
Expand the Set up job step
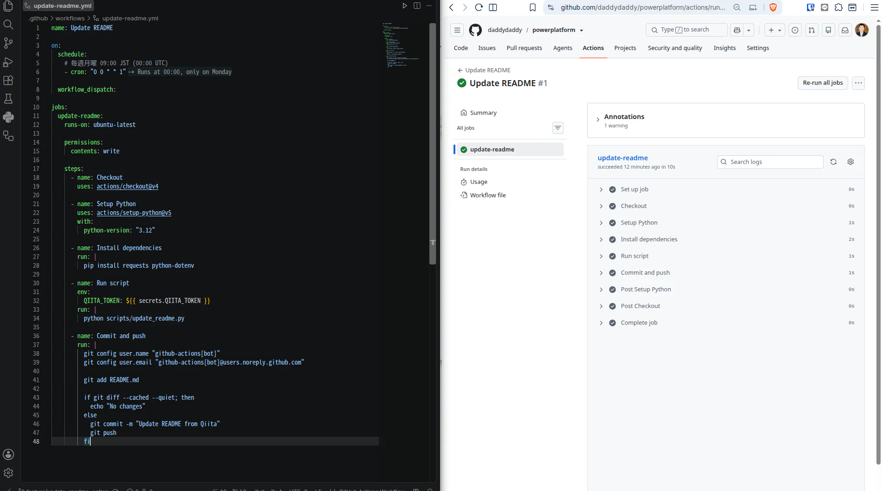tap(601, 189)
